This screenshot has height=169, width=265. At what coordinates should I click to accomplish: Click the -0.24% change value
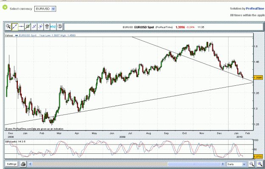click(x=190, y=27)
